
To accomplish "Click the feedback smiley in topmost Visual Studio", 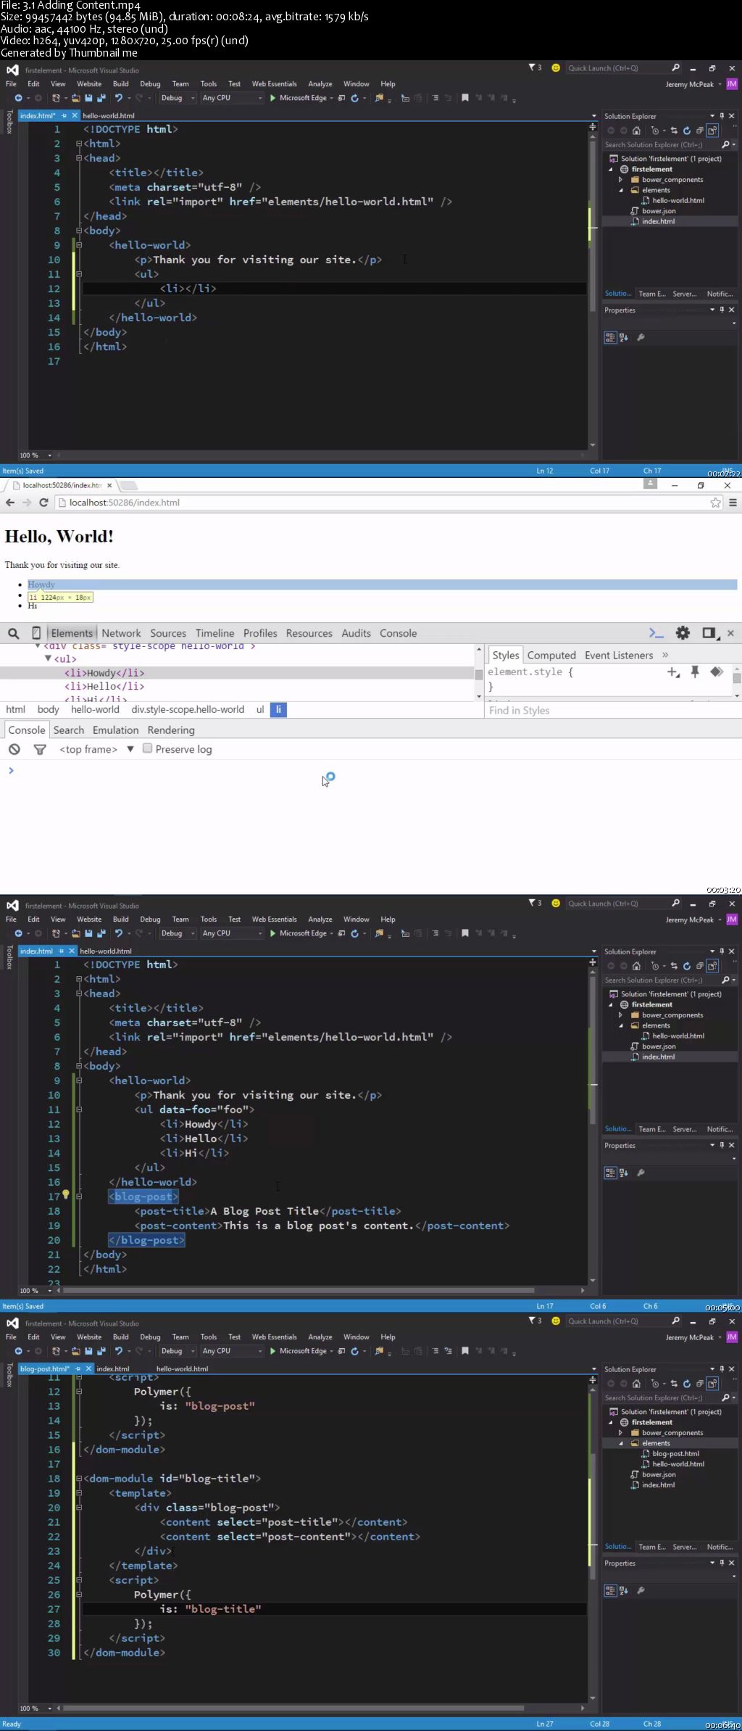I will point(556,67).
